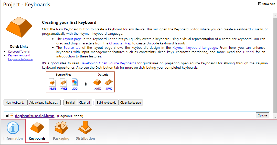Uncheck the Show help checkbox
The height and width of the screenshot is (145, 277).
pos(260,4)
